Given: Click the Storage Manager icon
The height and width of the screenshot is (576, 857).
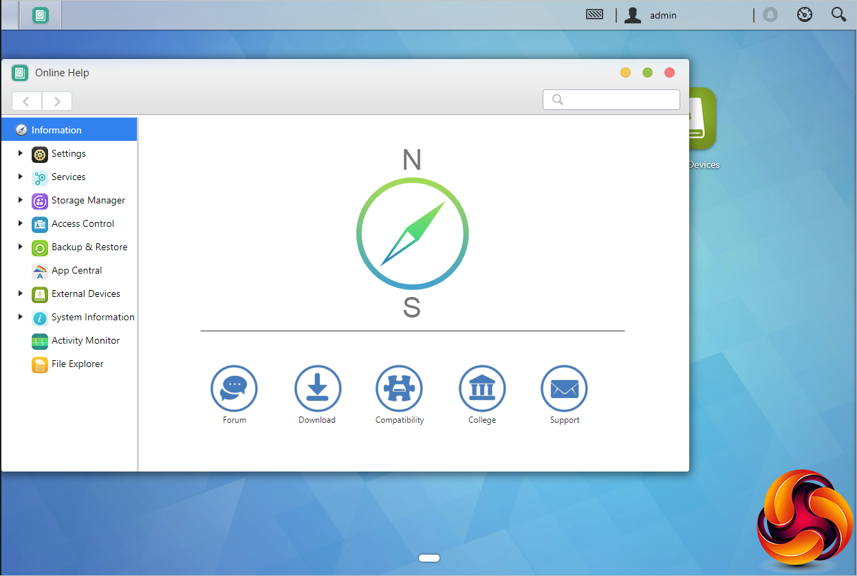Looking at the screenshot, I should coord(40,201).
